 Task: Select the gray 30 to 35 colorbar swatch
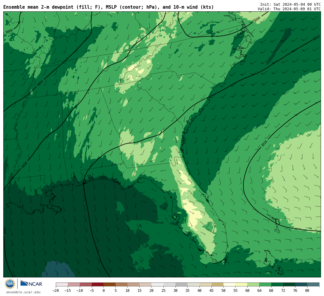pos(181,285)
